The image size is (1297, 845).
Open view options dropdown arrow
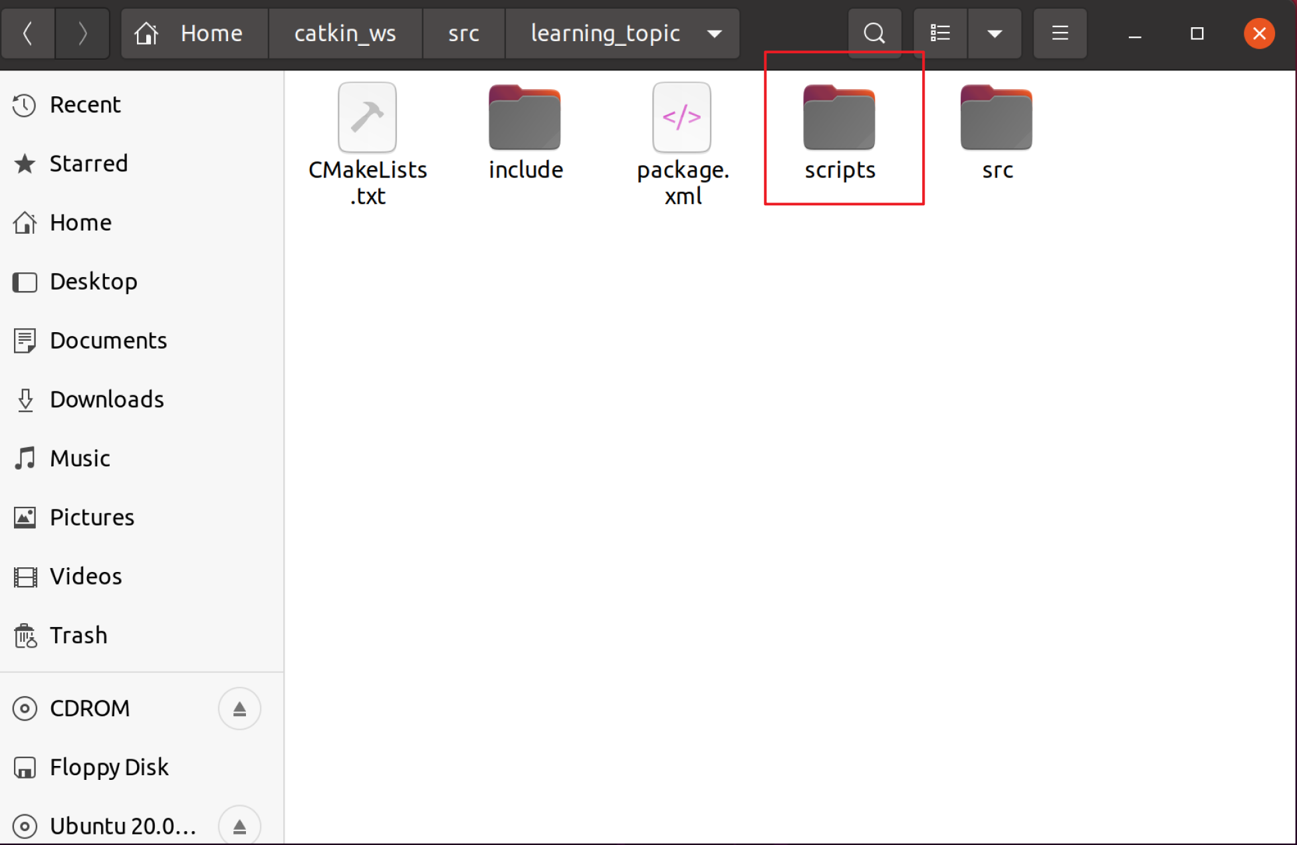coord(995,33)
